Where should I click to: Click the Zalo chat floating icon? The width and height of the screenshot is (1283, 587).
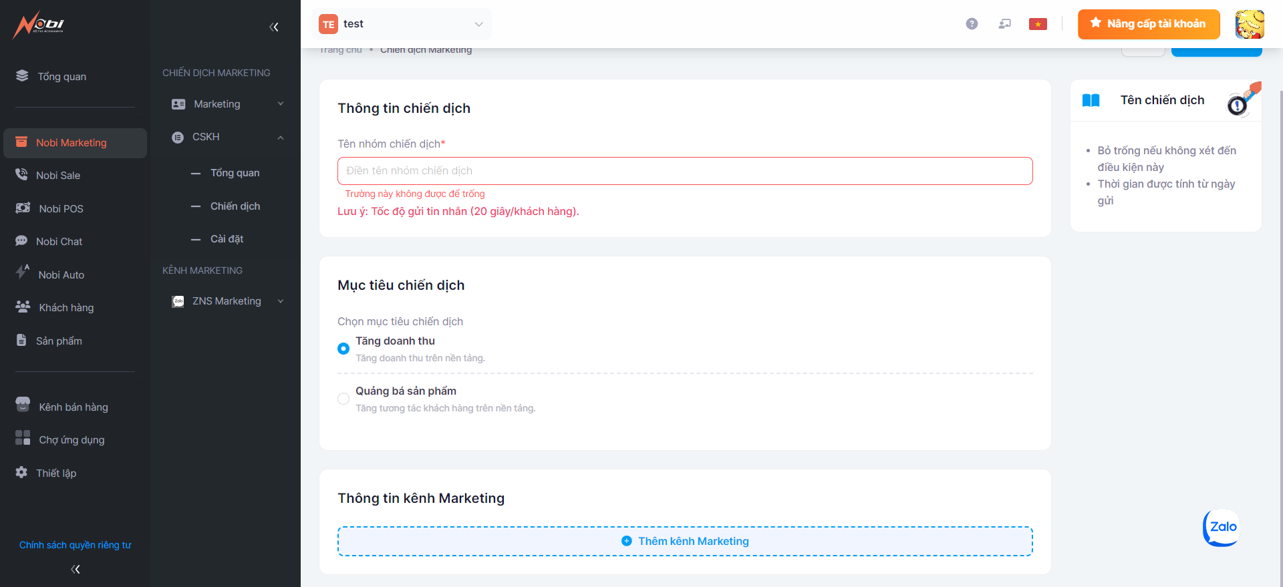click(1222, 528)
